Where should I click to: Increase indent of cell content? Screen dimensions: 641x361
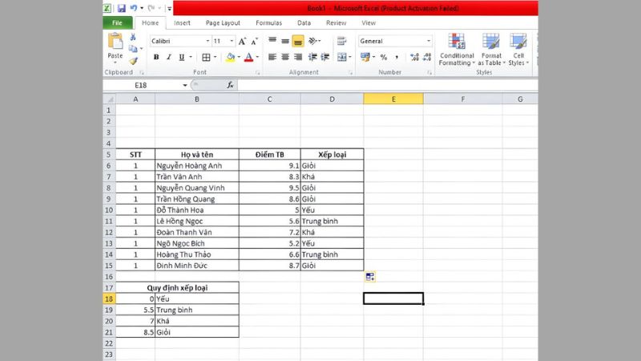[x=325, y=57]
